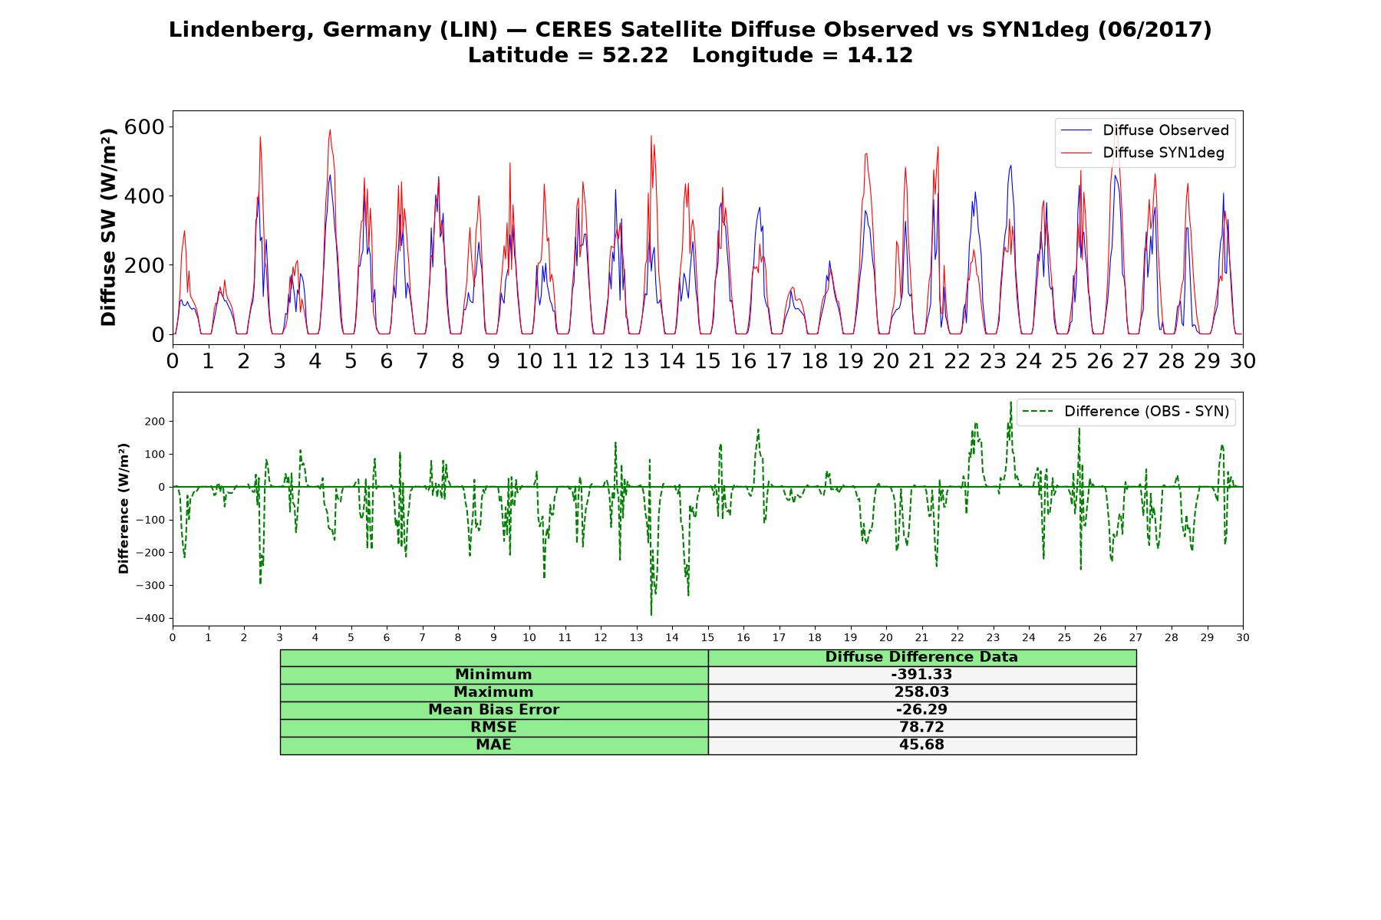Select the Minimum row label in table
1381x920 pixels.
pyautogui.click(x=494, y=675)
